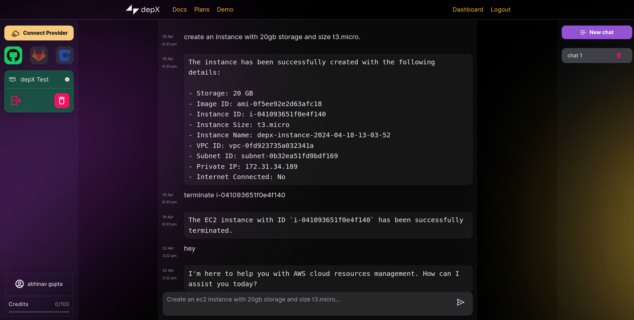
Task: Delete chat 1 using trash icon
Action: click(x=618, y=56)
